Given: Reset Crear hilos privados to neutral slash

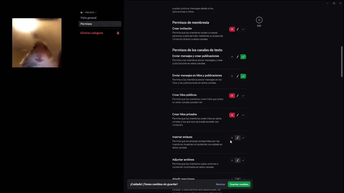Looking at the screenshot, I should point(238,115).
